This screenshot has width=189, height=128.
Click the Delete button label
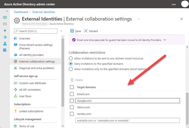click(x=79, y=80)
